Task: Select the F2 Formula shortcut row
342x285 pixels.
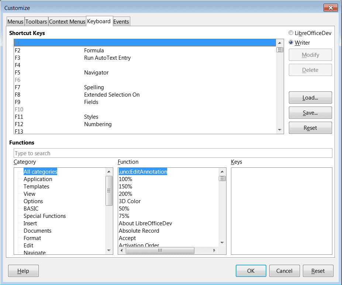Action: (x=145, y=51)
